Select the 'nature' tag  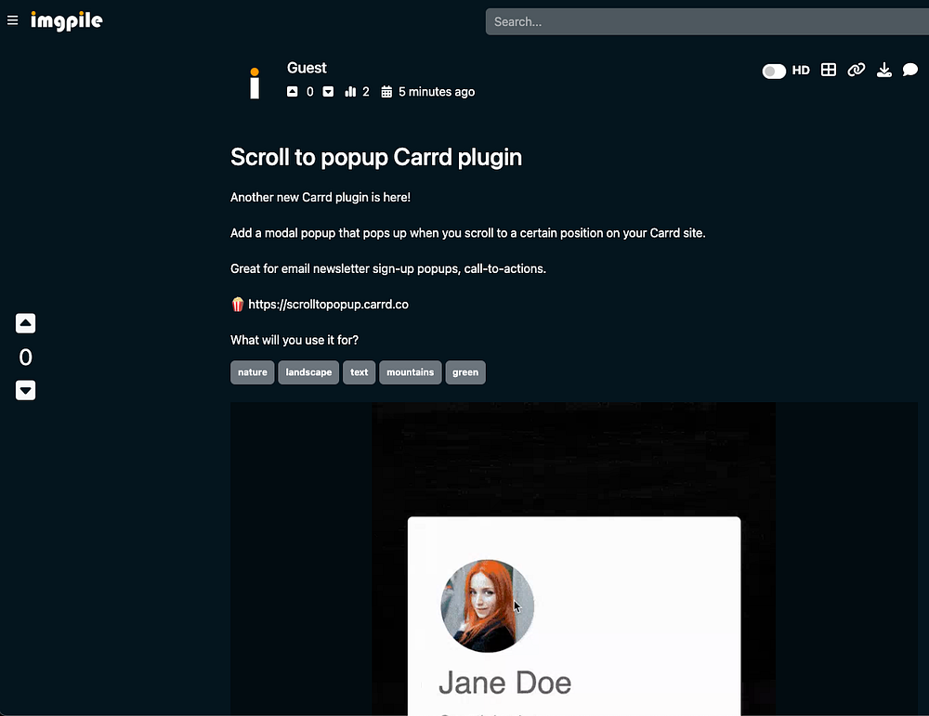253,372
